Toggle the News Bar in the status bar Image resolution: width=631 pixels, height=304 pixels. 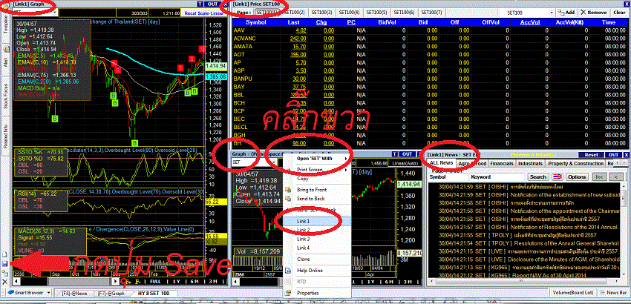(614, 293)
